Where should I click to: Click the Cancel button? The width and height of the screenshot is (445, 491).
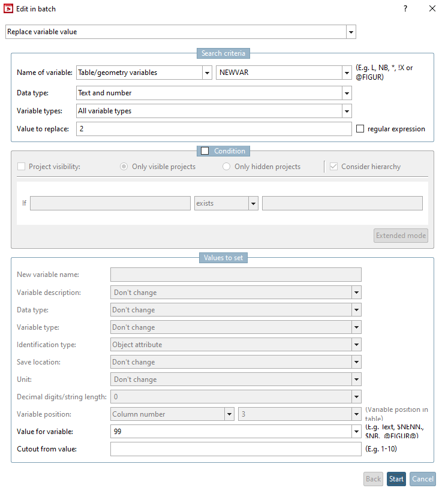click(x=423, y=479)
